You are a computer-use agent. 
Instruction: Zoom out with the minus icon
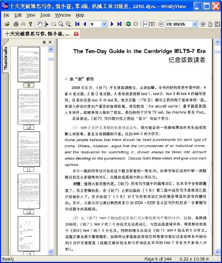161,24
